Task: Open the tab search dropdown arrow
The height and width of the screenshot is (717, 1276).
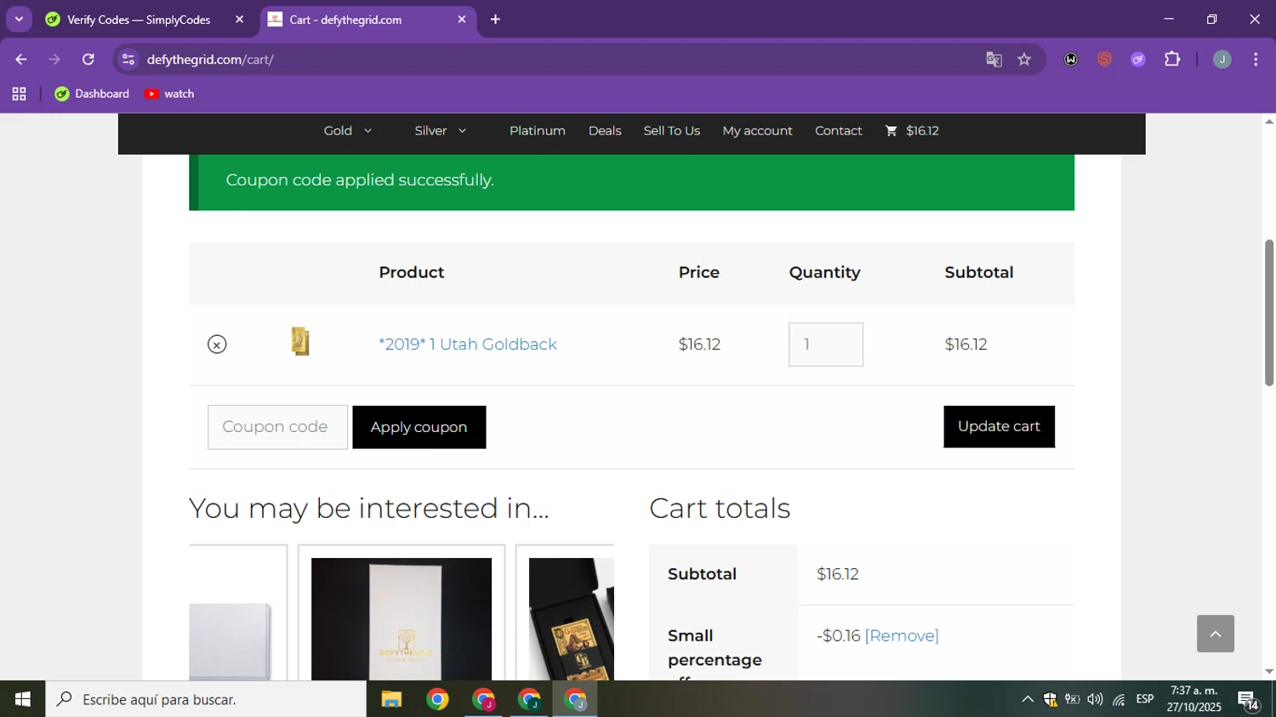Action: pyautogui.click(x=19, y=20)
